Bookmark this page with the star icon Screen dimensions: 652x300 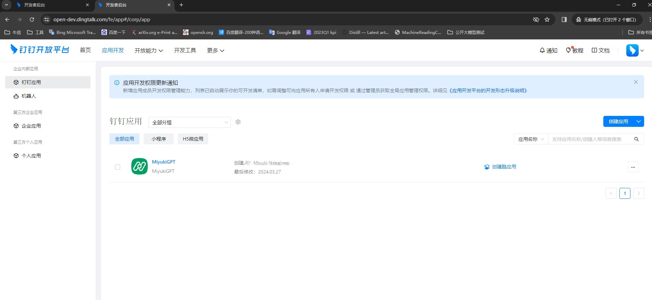click(547, 20)
